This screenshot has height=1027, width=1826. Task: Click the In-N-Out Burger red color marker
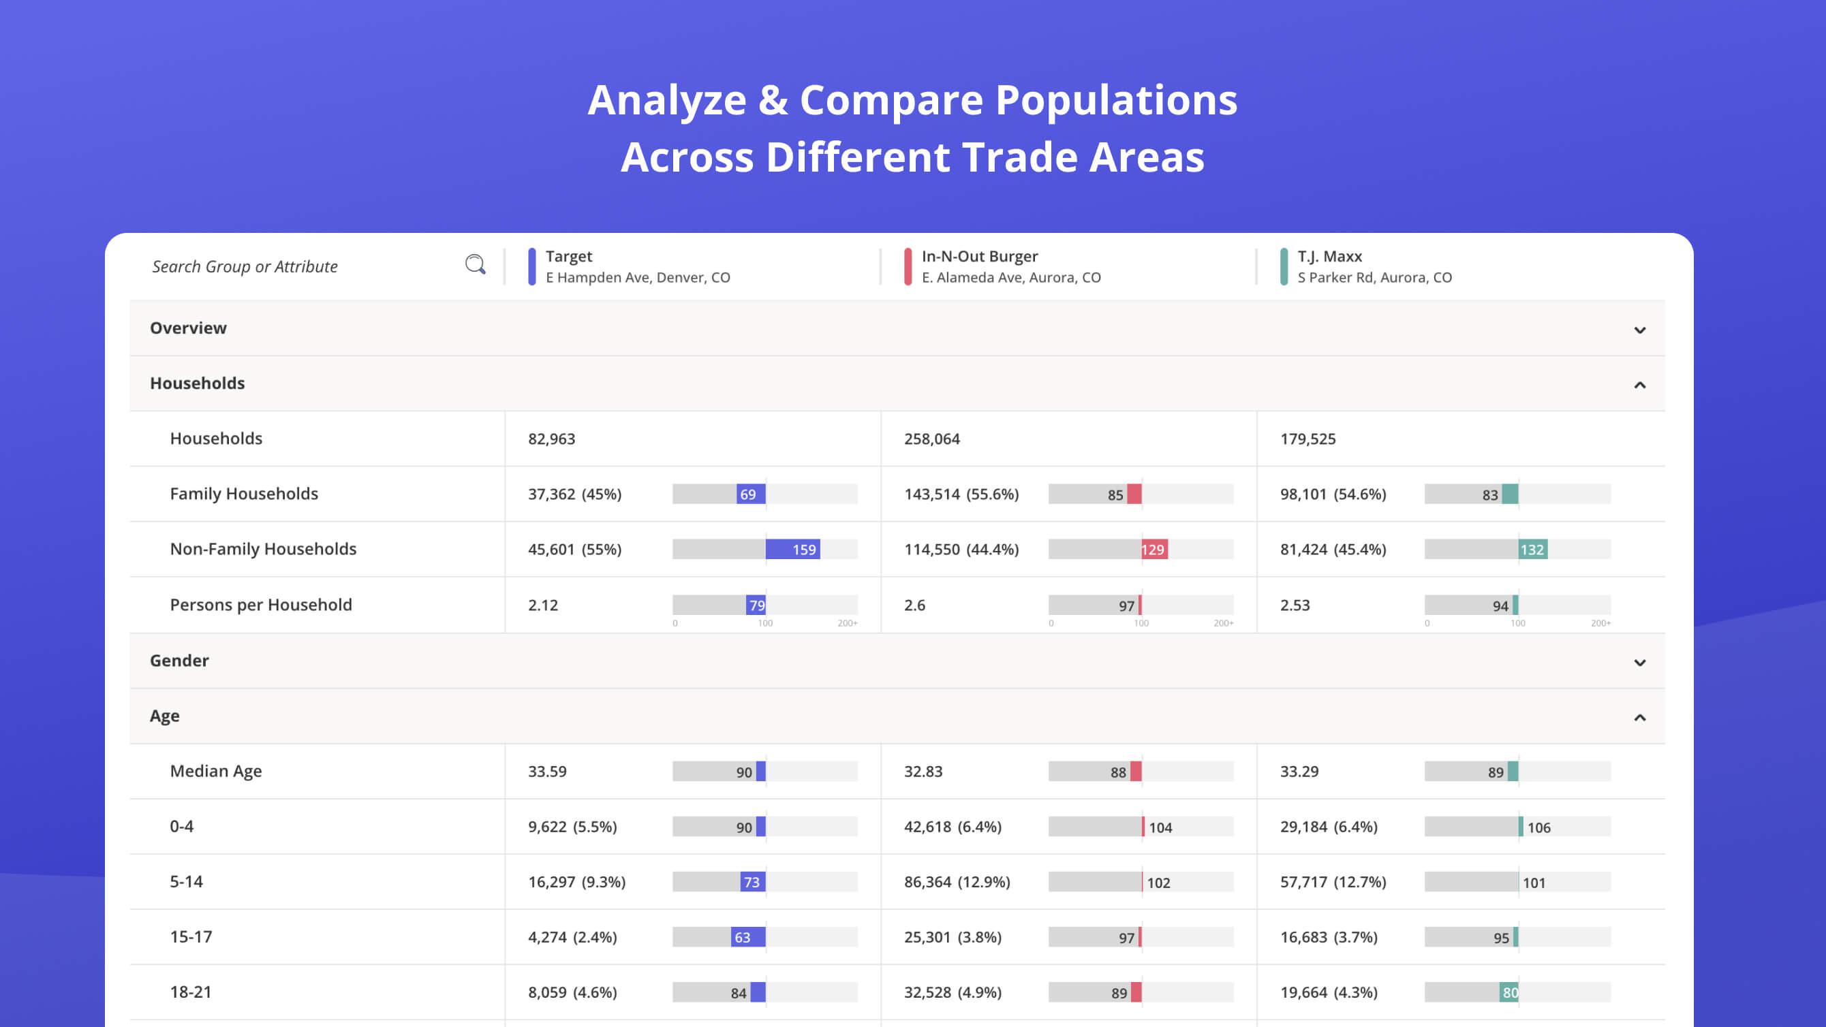click(908, 266)
